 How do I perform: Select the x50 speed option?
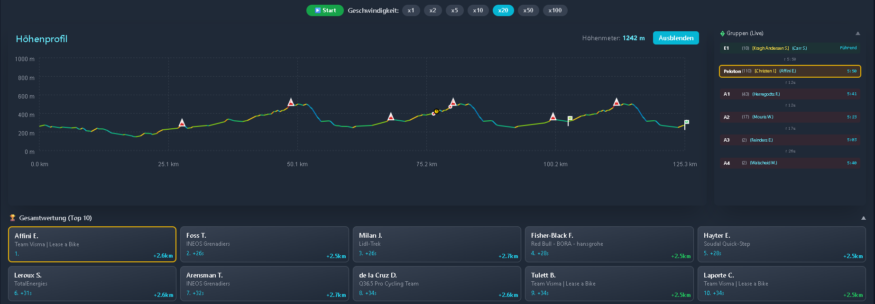[528, 10]
